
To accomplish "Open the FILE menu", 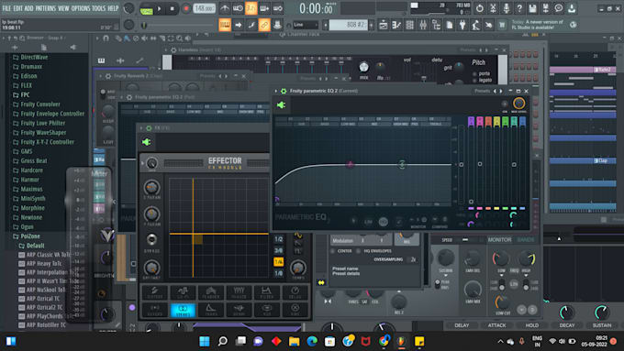I will coord(6,8).
